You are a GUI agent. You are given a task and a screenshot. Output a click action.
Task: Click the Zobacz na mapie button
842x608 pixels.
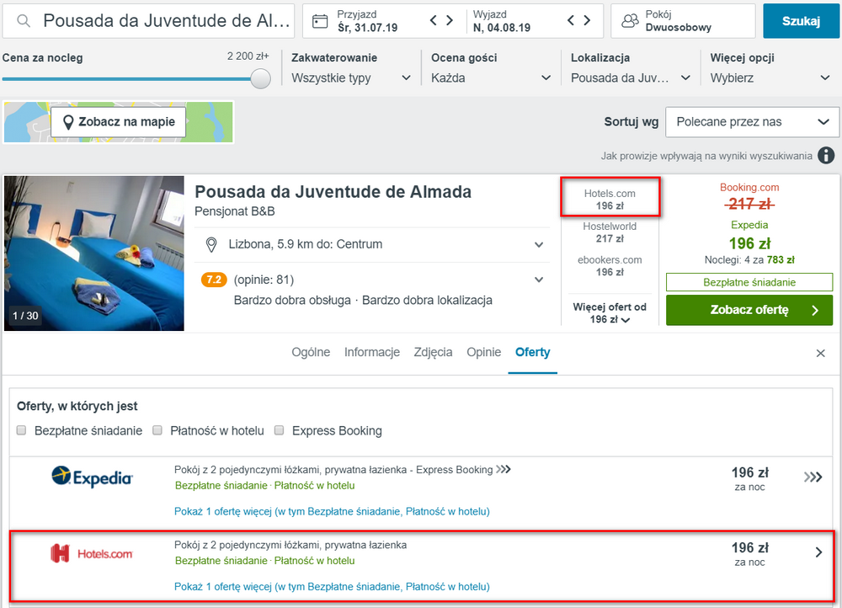coord(119,122)
